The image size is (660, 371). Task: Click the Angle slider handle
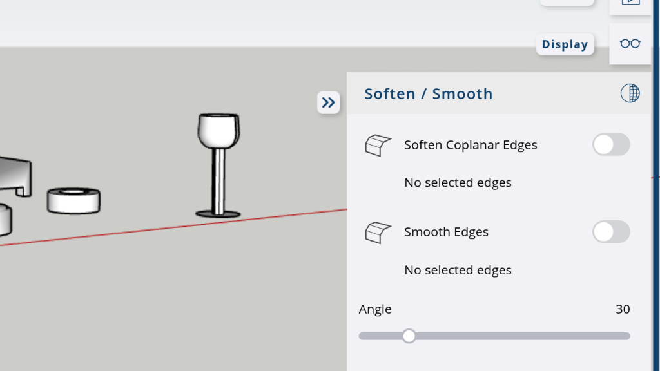point(409,336)
